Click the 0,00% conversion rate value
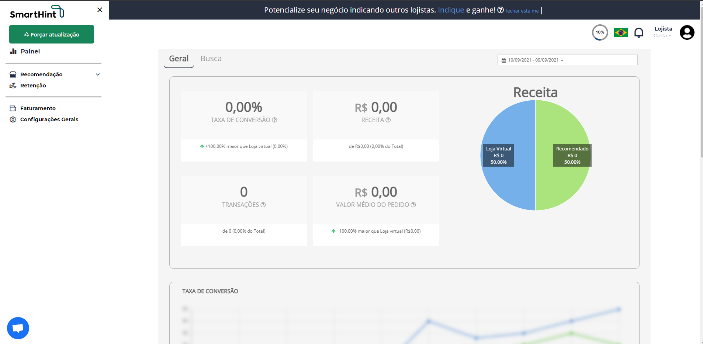This screenshot has width=703, height=344. (244, 107)
